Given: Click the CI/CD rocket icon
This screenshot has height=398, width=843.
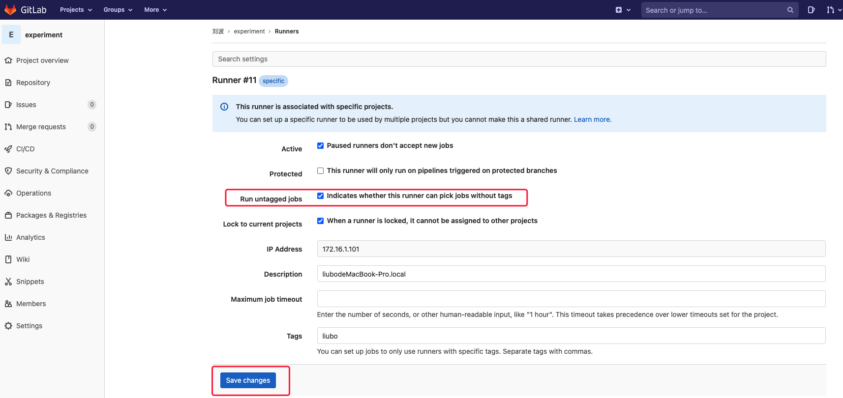Looking at the screenshot, I should point(8,149).
